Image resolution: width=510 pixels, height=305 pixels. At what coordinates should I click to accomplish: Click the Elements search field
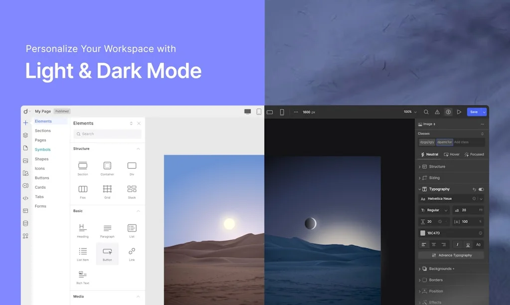tap(107, 134)
